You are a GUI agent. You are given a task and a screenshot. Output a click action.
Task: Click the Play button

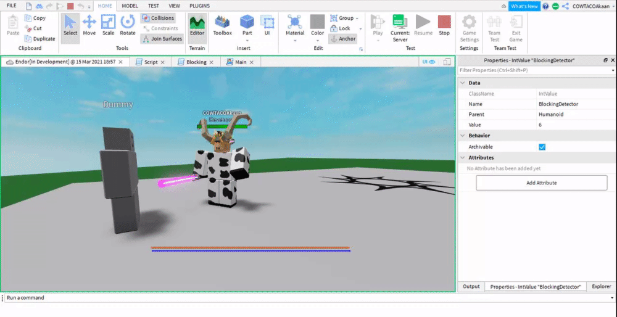coord(378,25)
